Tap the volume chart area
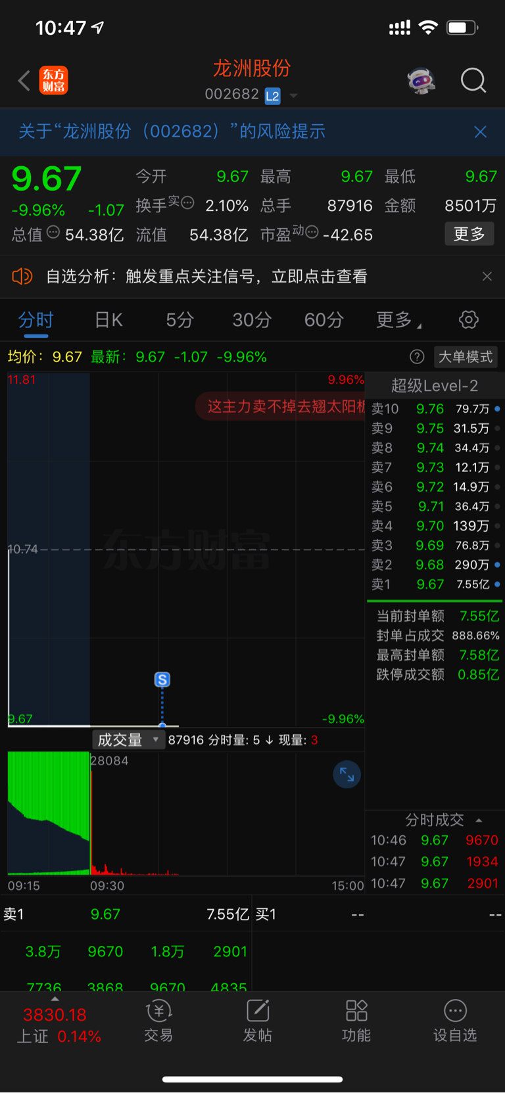 click(x=185, y=813)
